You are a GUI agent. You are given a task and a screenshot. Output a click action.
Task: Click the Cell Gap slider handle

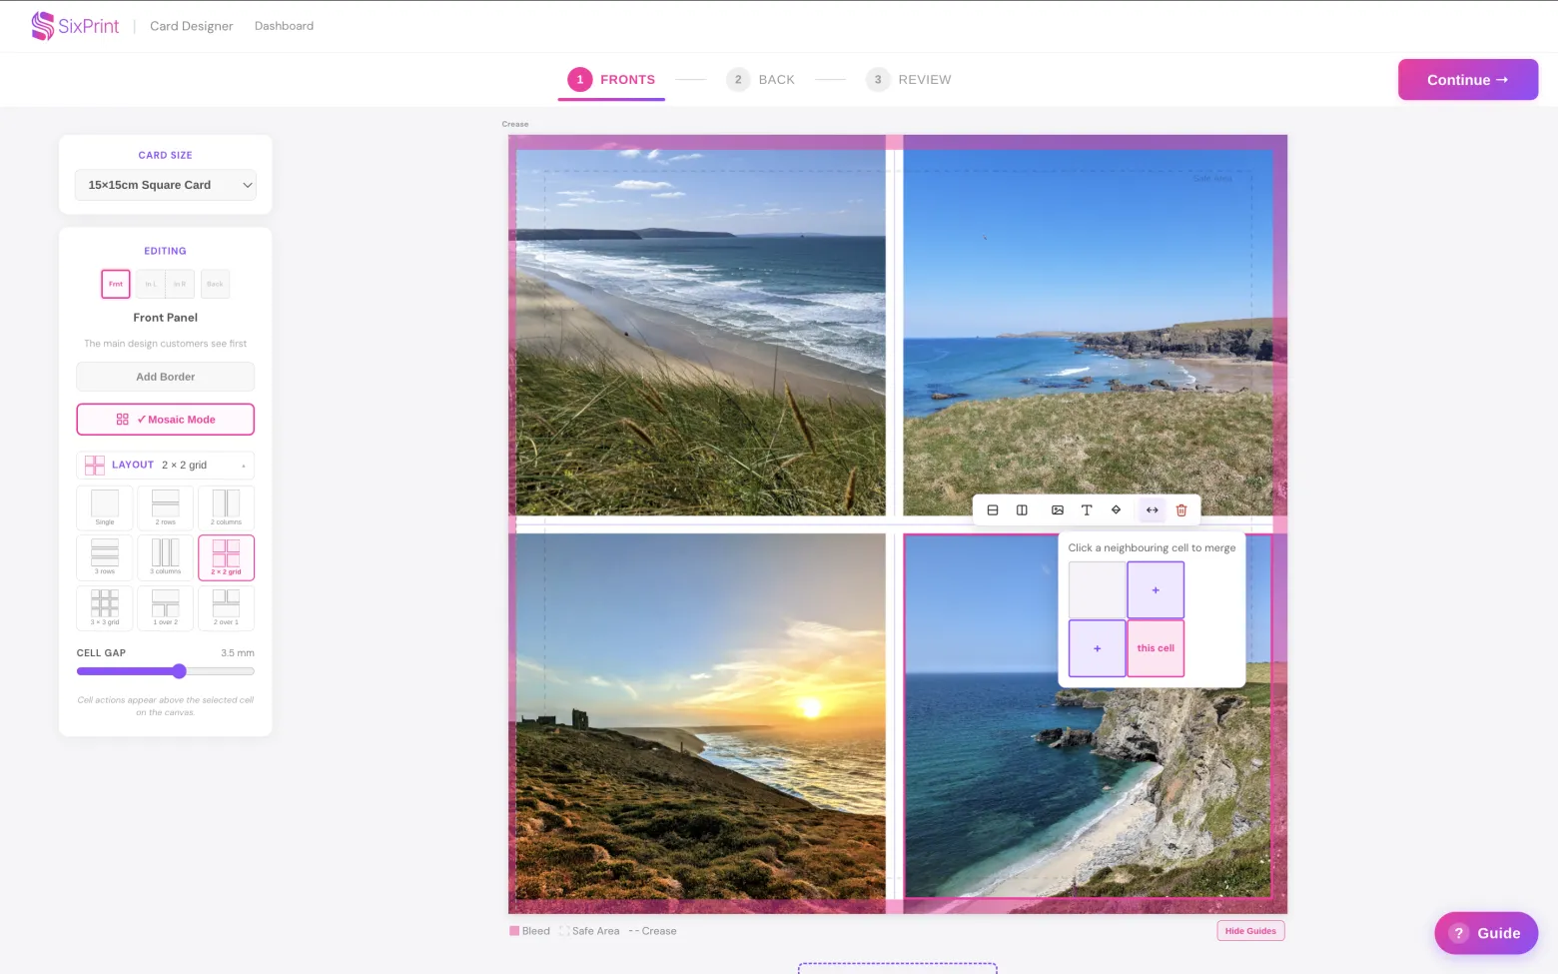(179, 671)
